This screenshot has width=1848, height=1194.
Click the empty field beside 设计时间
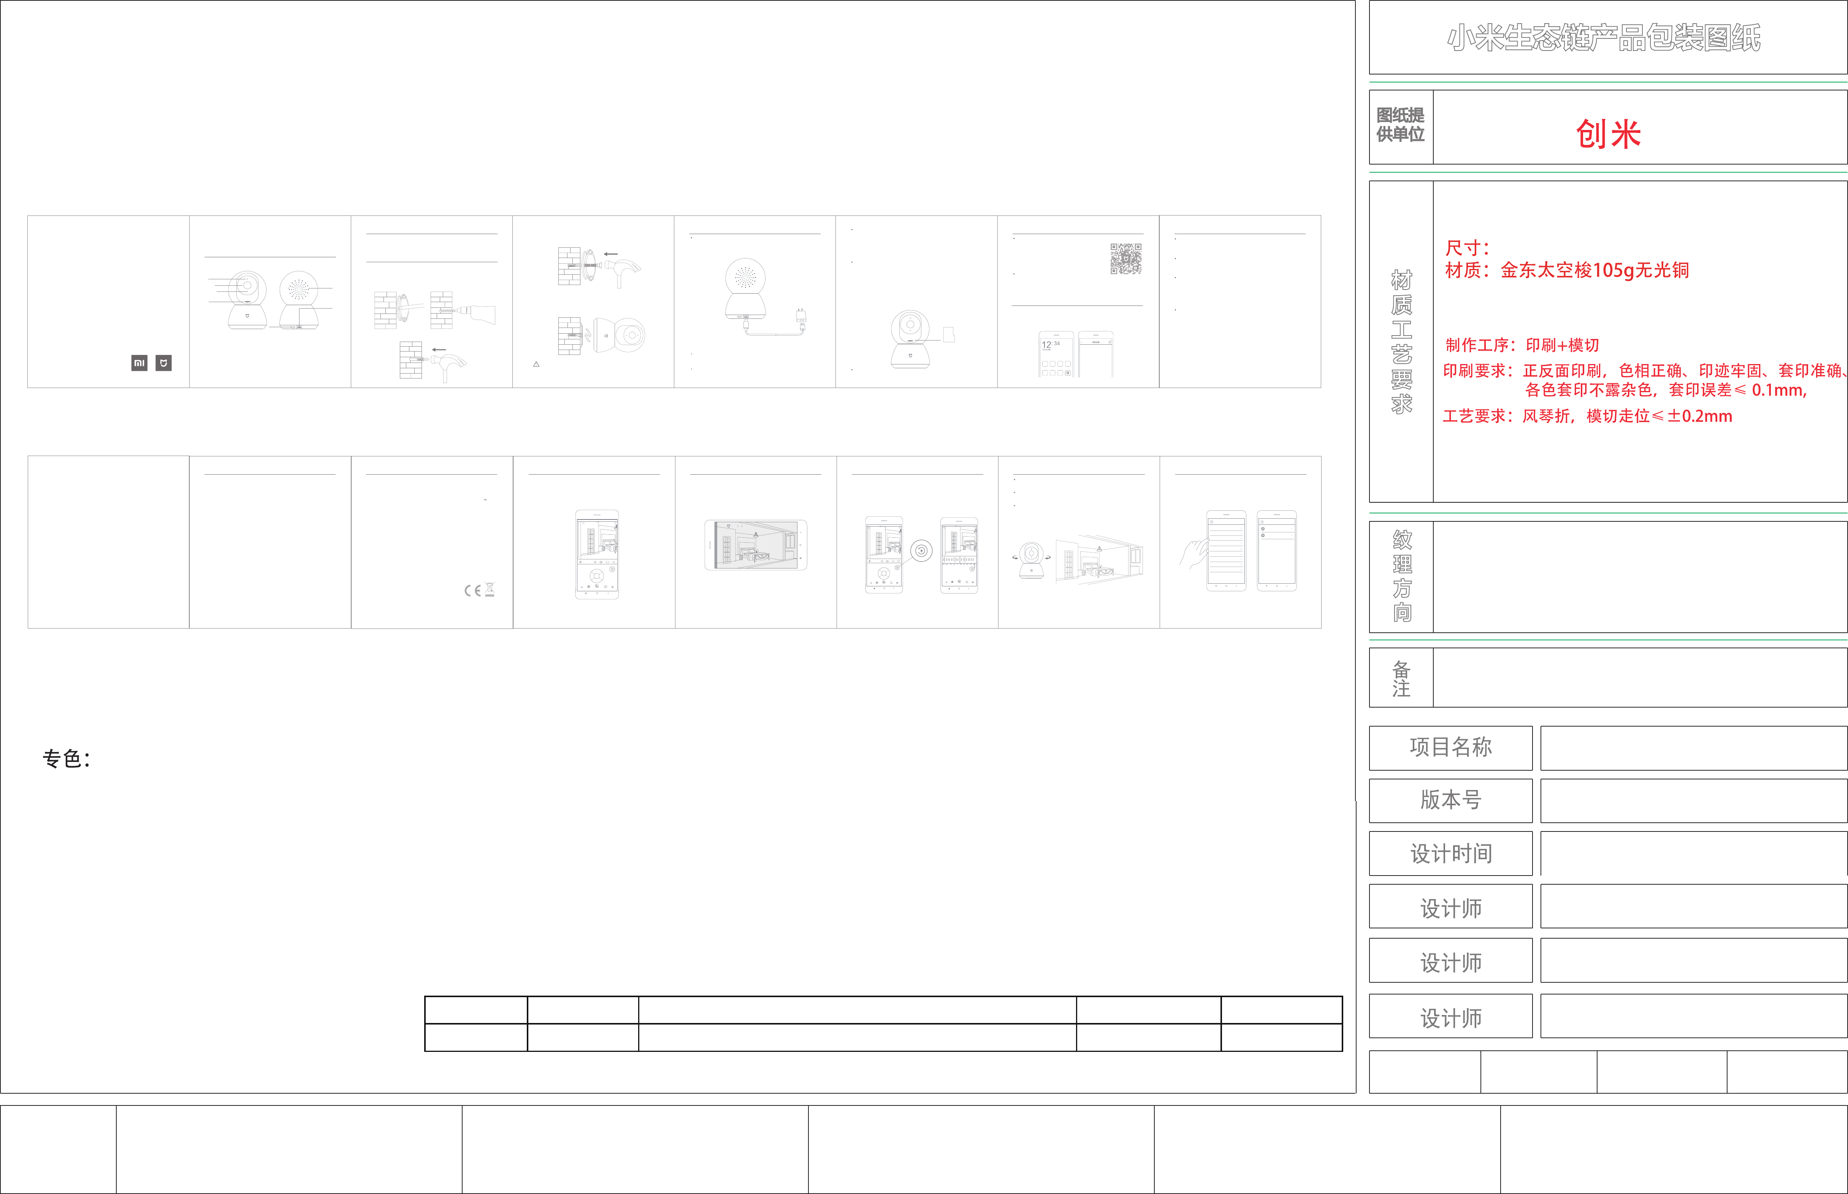pos(1693,854)
